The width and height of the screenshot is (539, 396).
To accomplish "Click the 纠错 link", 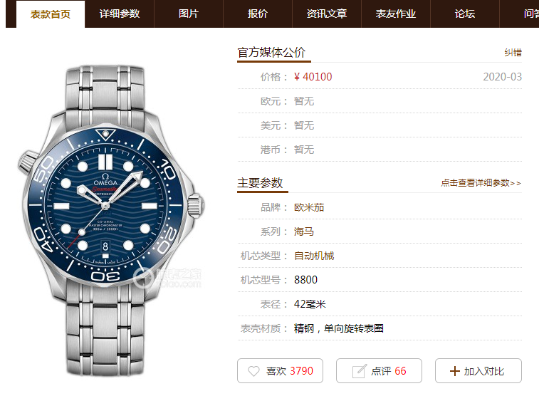I will click(513, 53).
